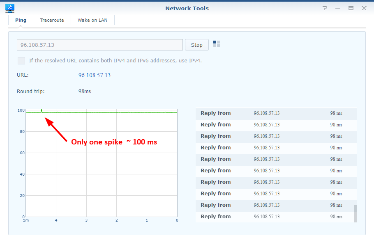The image size is (374, 238).
Task: Maximize the Network Tools window
Action: (x=351, y=8)
